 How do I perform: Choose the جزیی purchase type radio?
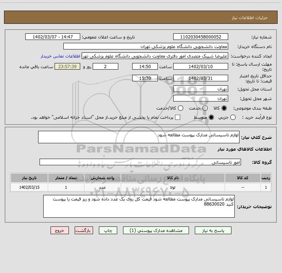pos(233,117)
